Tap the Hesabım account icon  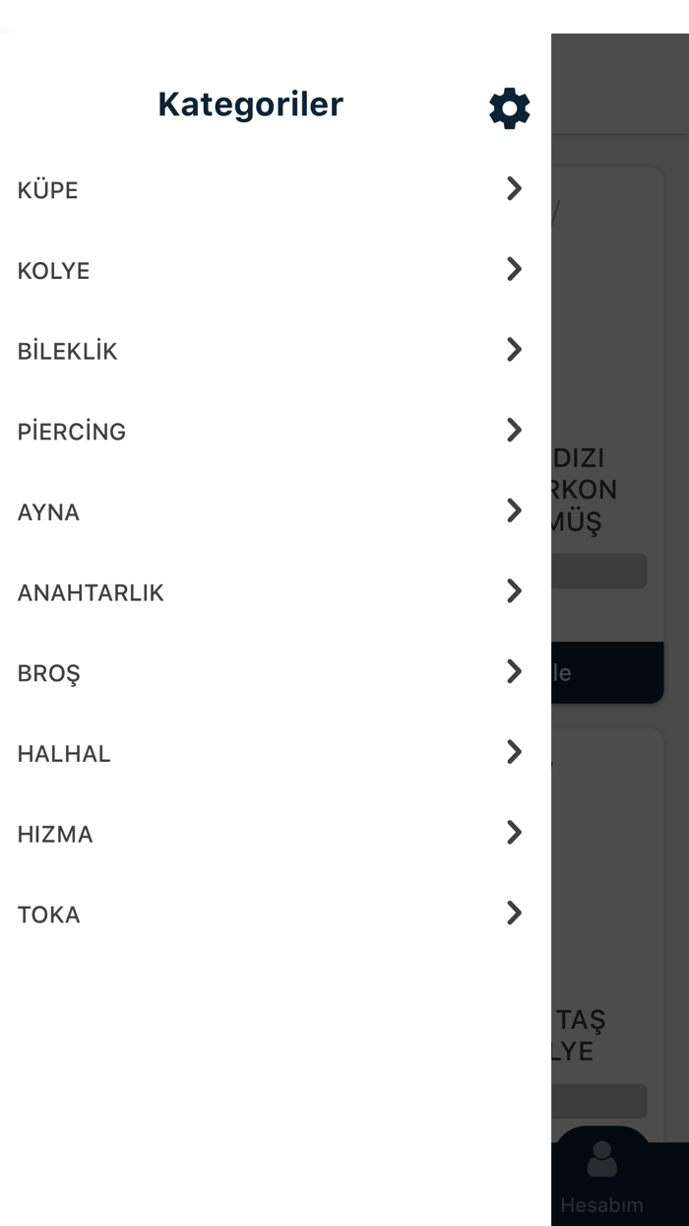601,1163
